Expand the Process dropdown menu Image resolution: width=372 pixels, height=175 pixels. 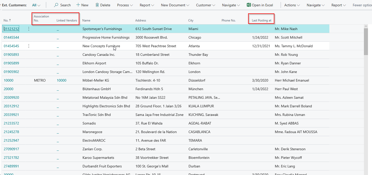point(125,5)
